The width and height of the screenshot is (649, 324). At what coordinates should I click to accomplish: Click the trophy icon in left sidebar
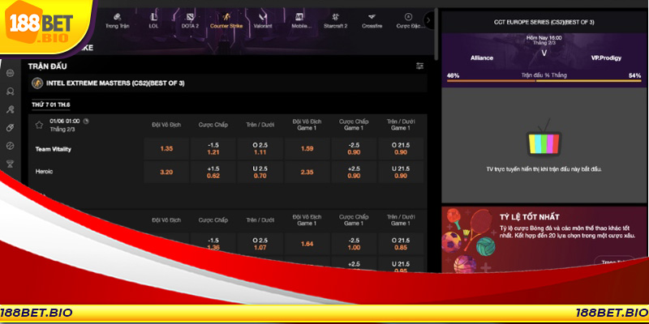click(x=10, y=163)
